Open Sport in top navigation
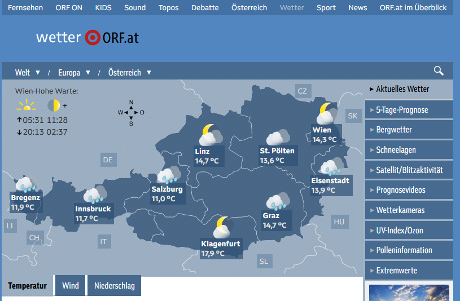 (326, 8)
